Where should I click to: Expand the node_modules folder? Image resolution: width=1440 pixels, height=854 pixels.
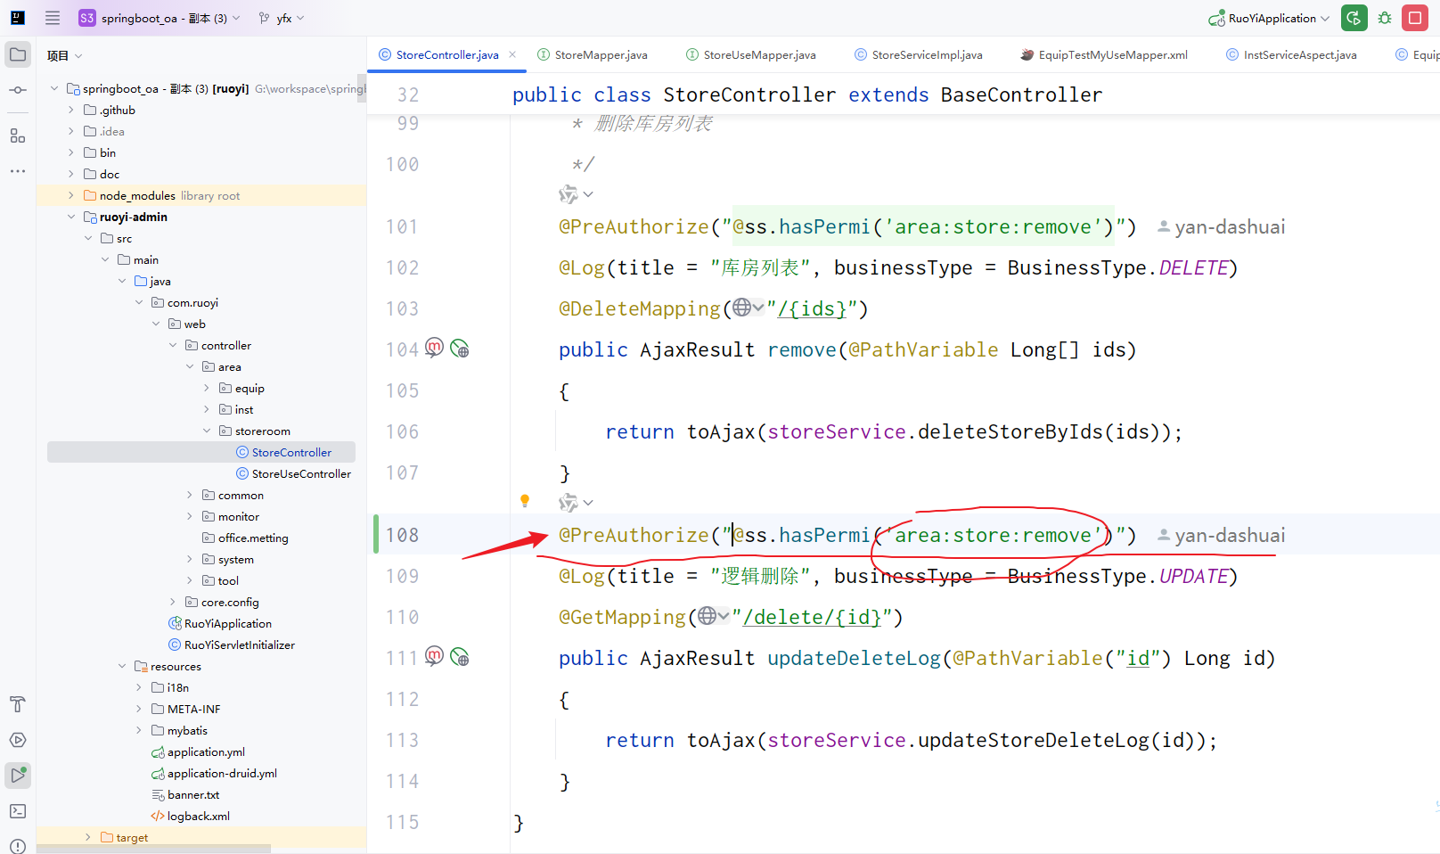click(71, 195)
